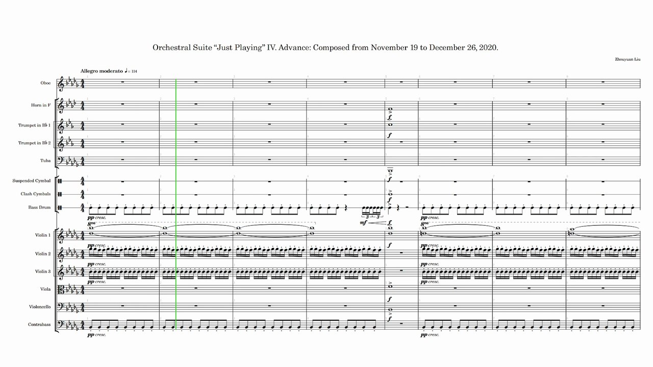Select the Bass Drum label
The height and width of the screenshot is (367, 653).
(x=40, y=207)
